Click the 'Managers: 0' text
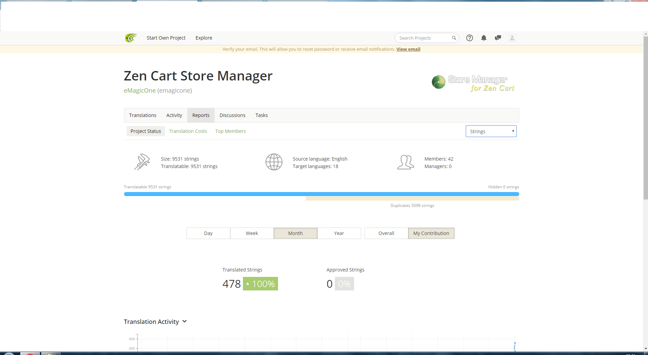This screenshot has width=648, height=355. click(438, 166)
